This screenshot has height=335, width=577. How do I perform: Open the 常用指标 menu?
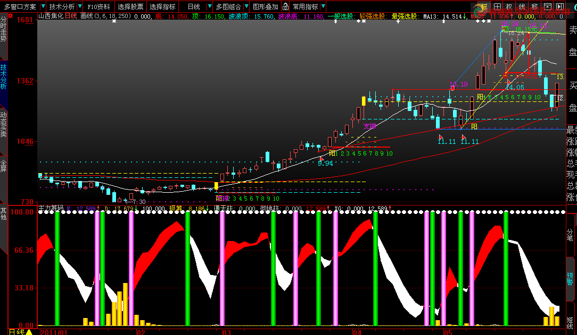(x=305, y=6)
